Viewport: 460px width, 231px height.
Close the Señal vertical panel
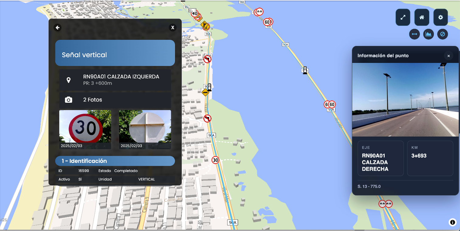(173, 28)
